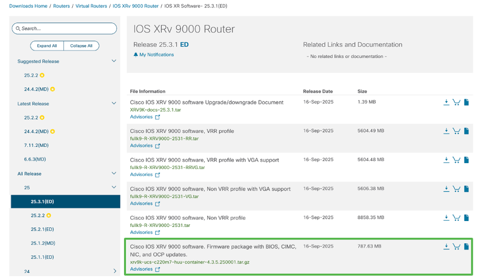
Task: Download fullk9-R-XRV9000-2531-VG.tar
Action: click(446, 189)
